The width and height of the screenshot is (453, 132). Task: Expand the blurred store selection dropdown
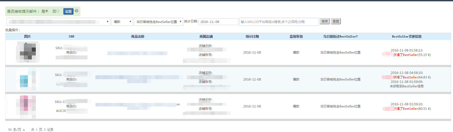(x=58, y=22)
